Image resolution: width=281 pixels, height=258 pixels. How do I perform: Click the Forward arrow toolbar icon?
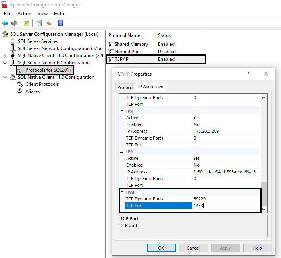[x=14, y=23]
